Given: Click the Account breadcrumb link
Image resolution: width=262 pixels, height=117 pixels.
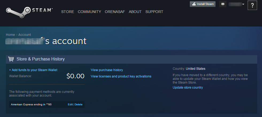Looking at the screenshot, I should (25, 35).
